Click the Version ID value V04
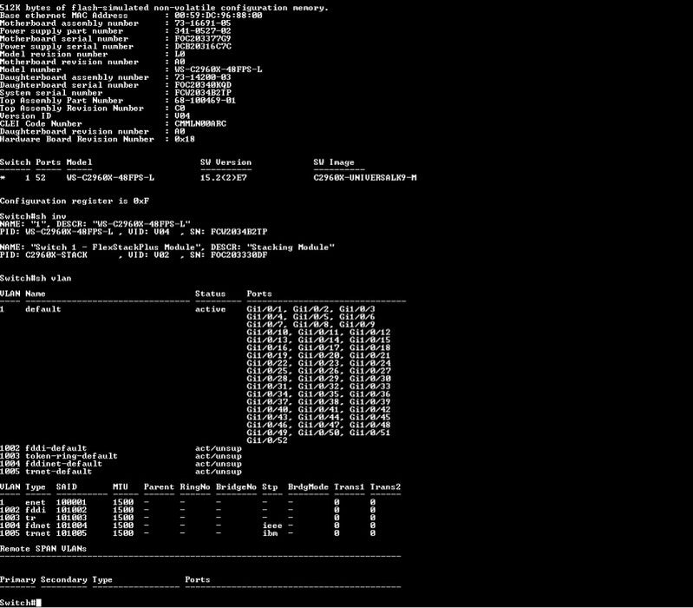 pyautogui.click(x=182, y=116)
